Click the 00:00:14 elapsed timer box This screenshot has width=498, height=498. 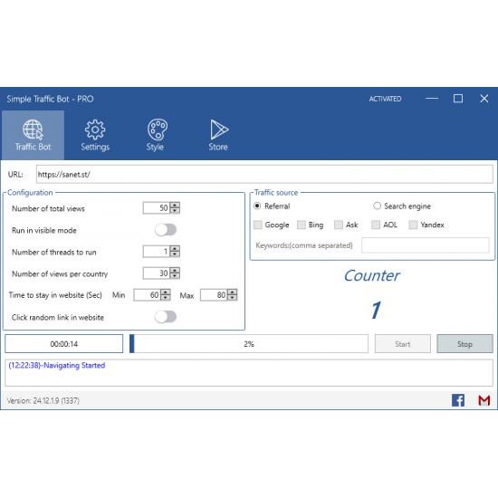tap(64, 344)
